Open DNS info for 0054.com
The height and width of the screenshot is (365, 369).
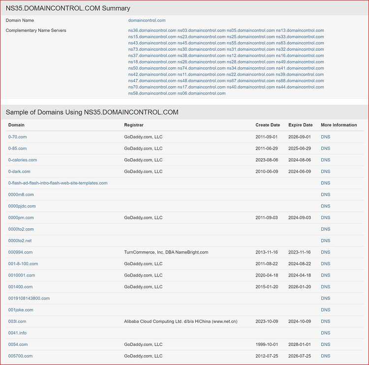(x=326, y=344)
